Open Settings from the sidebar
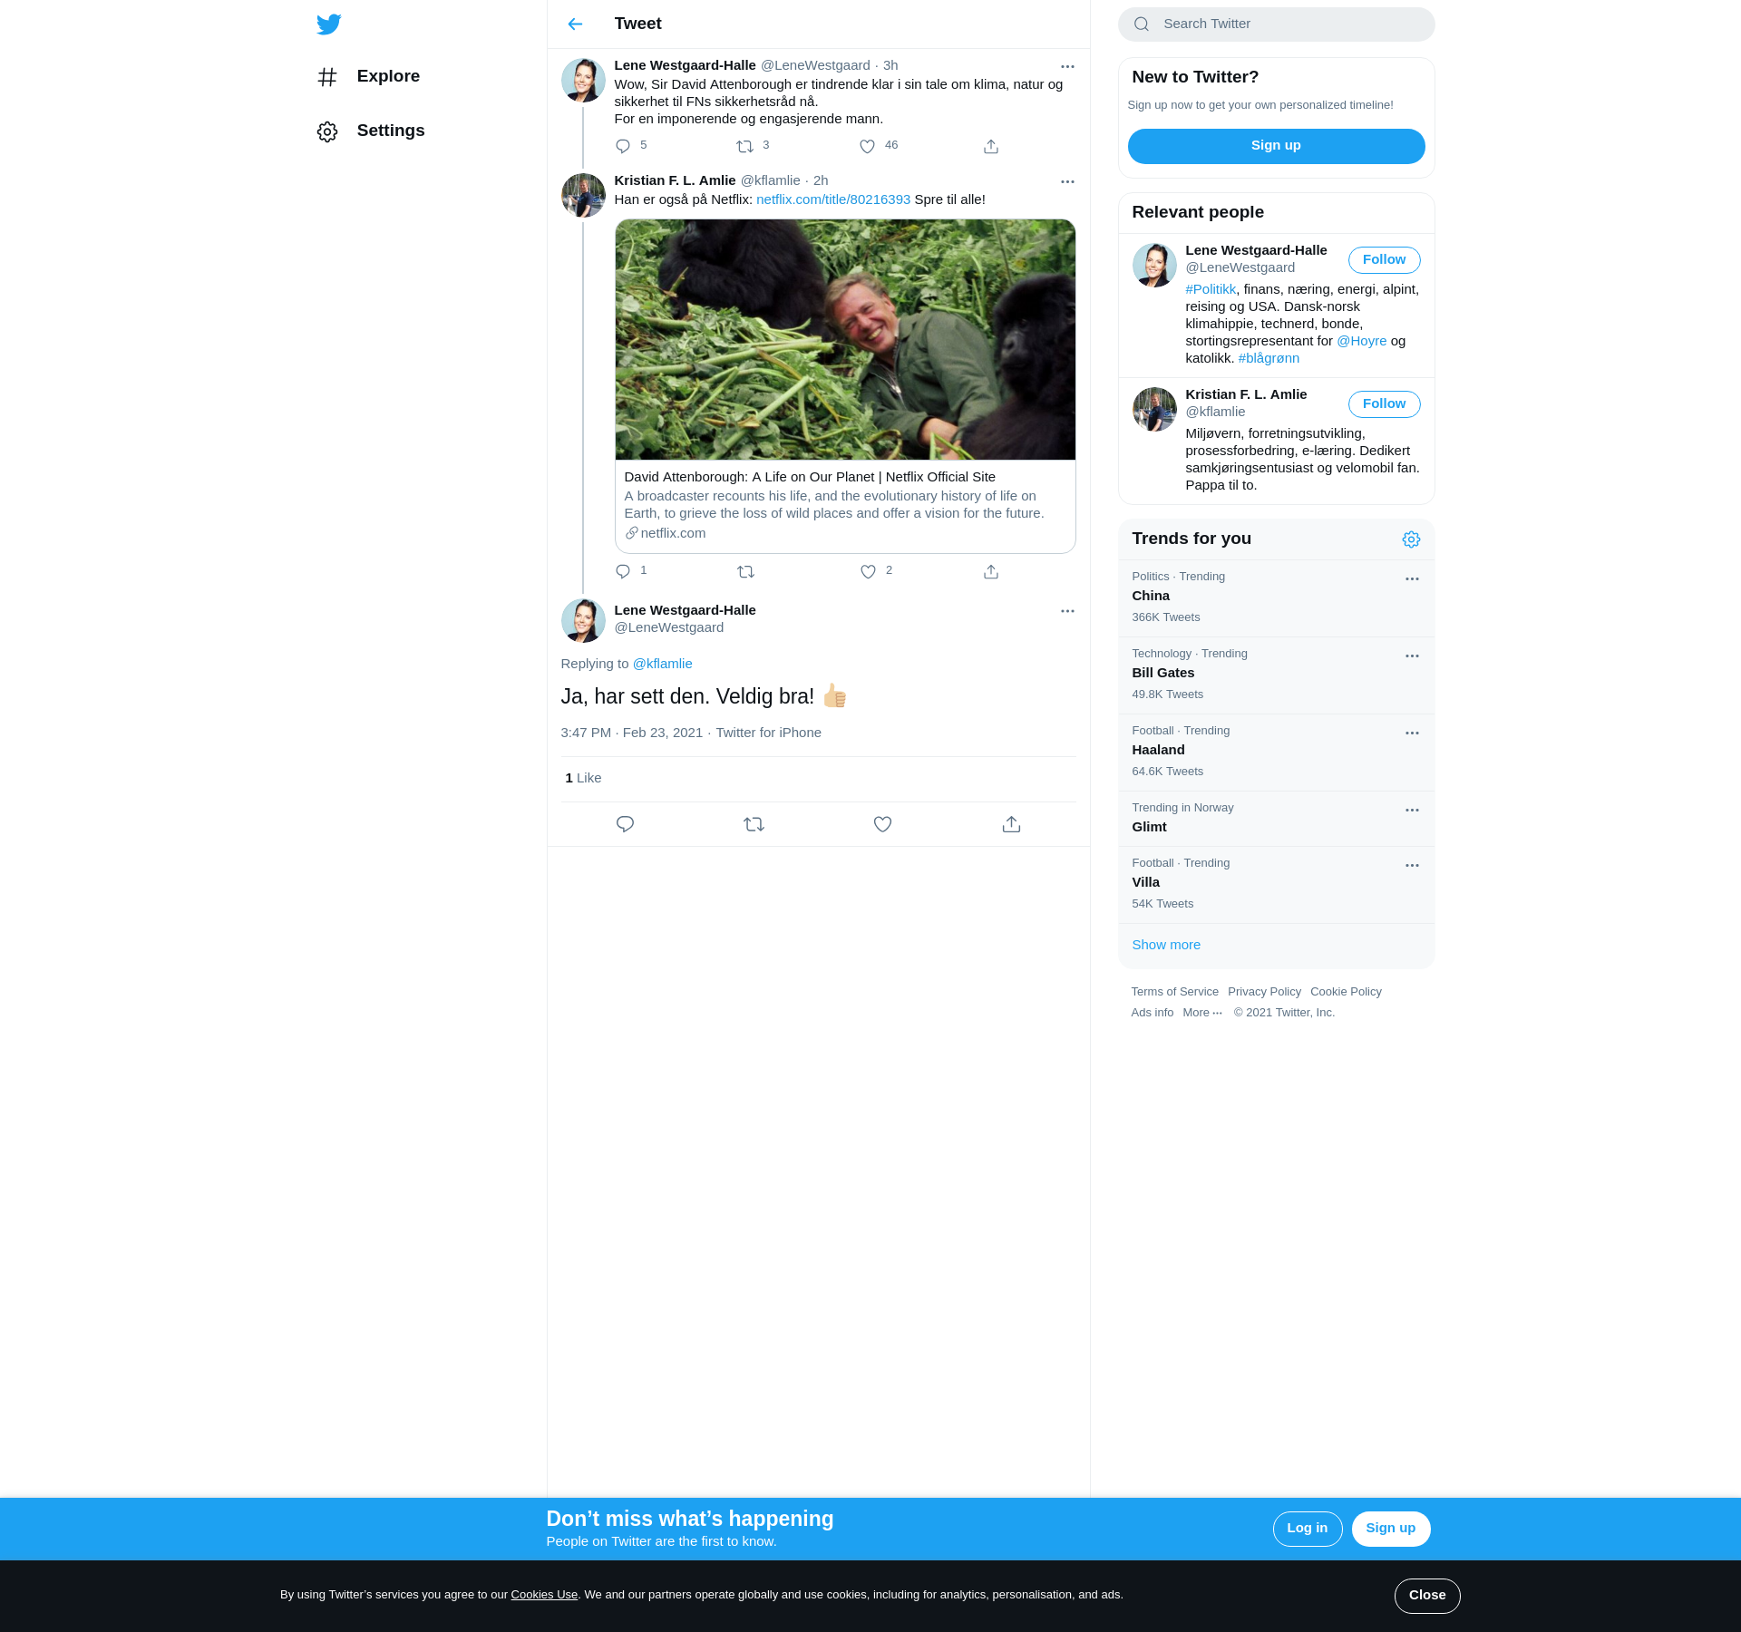Image resolution: width=1741 pixels, height=1632 pixels. [x=372, y=131]
